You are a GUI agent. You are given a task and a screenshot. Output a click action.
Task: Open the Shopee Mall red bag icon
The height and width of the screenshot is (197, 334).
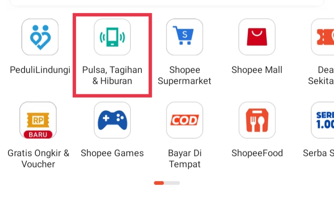[257, 37]
